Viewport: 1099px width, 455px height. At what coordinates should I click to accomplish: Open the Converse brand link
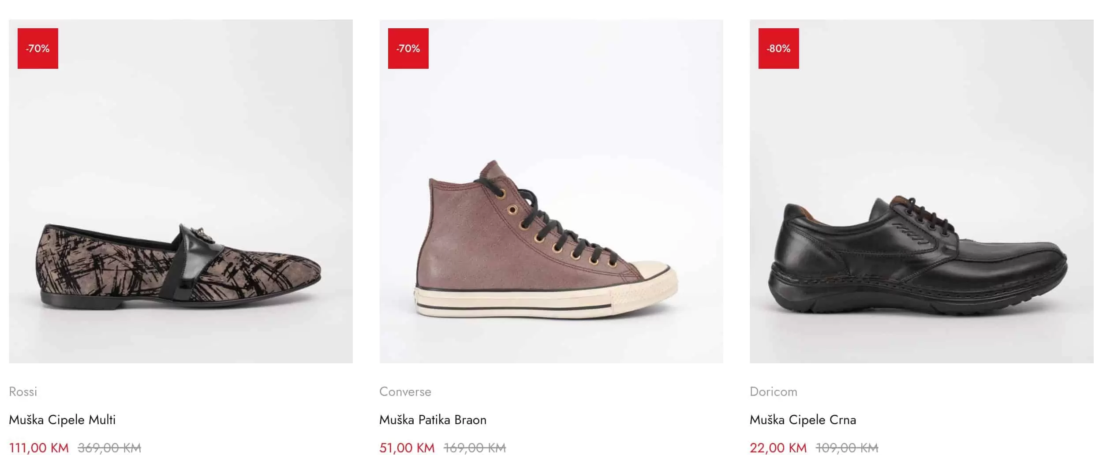pyautogui.click(x=405, y=392)
